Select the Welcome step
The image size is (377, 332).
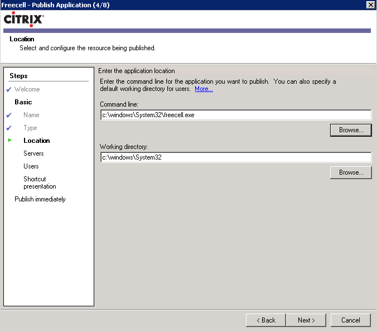click(27, 89)
